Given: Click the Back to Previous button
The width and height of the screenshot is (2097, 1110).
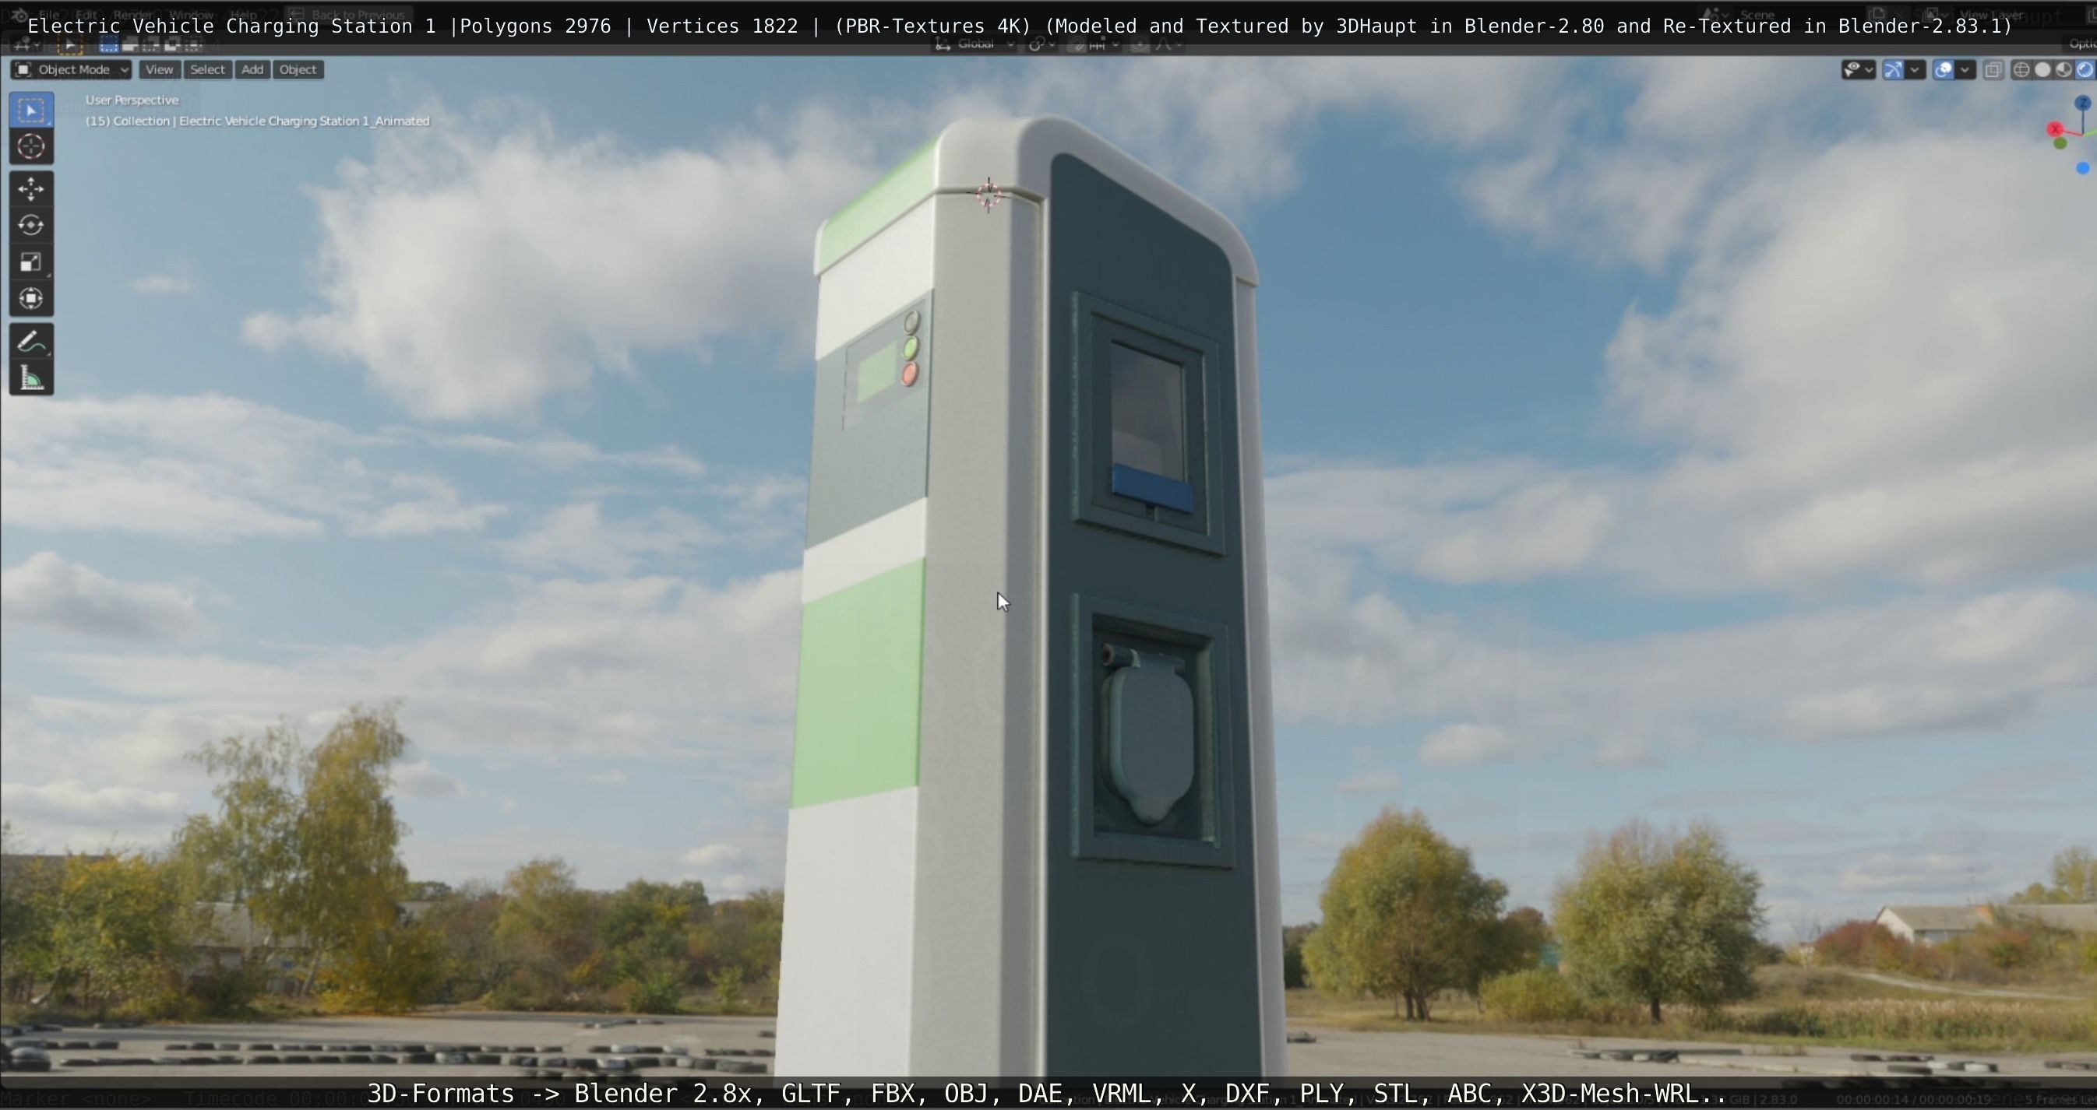Looking at the screenshot, I should click(x=348, y=15).
